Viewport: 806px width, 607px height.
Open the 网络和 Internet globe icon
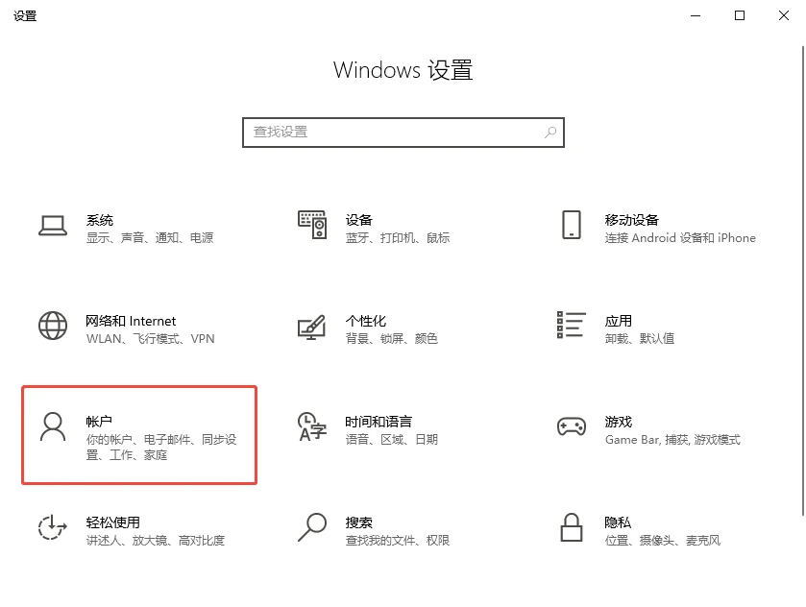53,326
